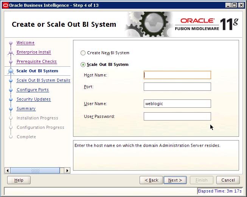247x197 pixels.
Task: Click the Oracle logo icon in title bar
Action: pyautogui.click(x=6, y=5)
